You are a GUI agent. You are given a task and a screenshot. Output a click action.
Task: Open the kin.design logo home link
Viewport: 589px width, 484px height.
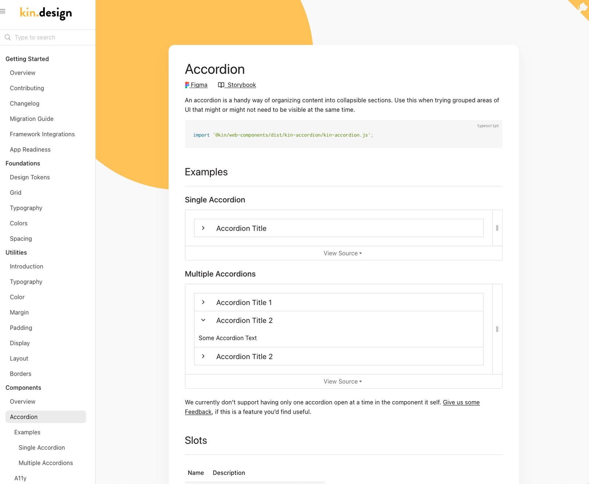point(46,13)
